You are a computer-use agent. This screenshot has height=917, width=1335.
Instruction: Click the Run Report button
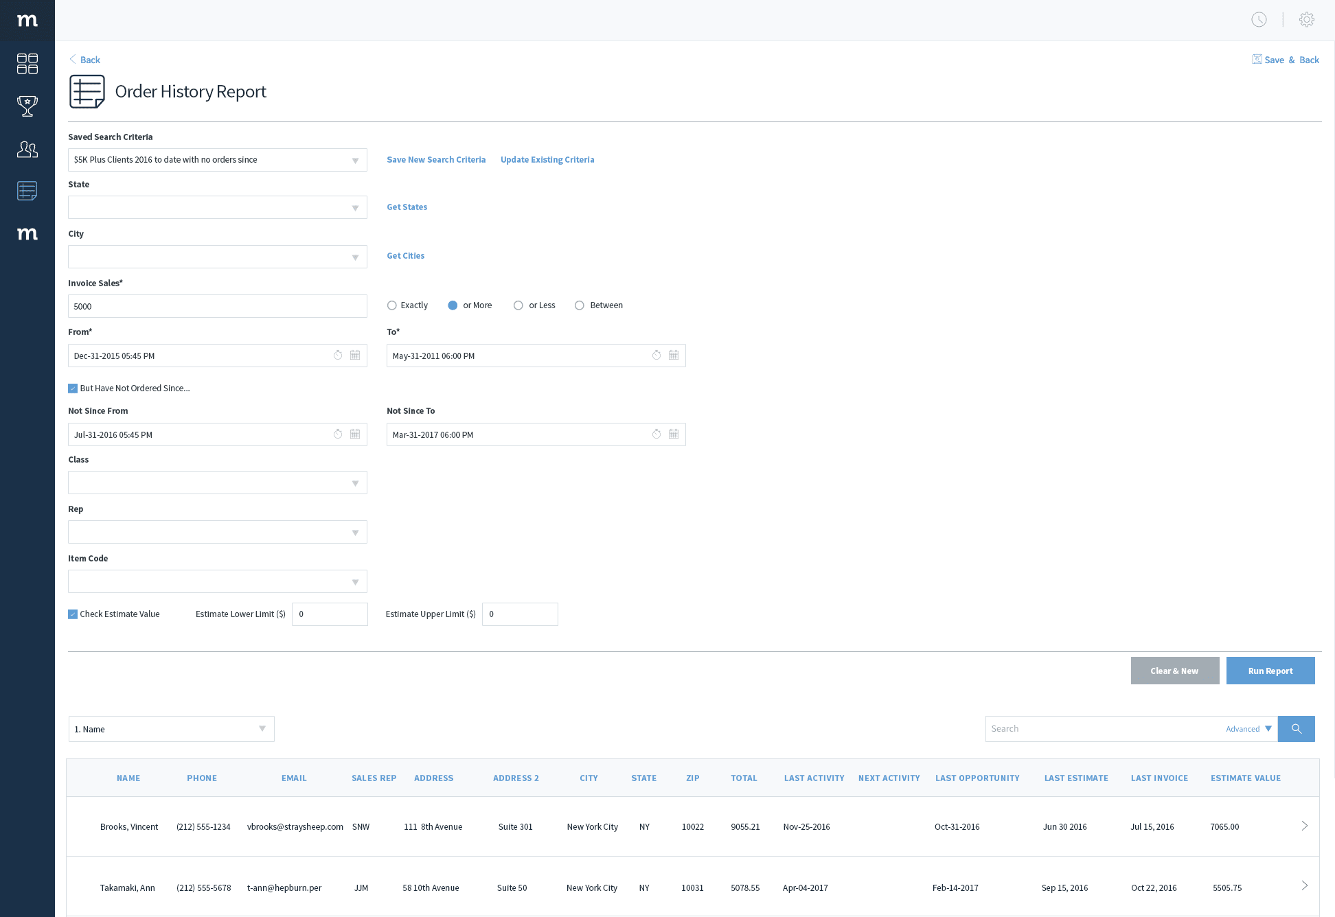point(1270,671)
